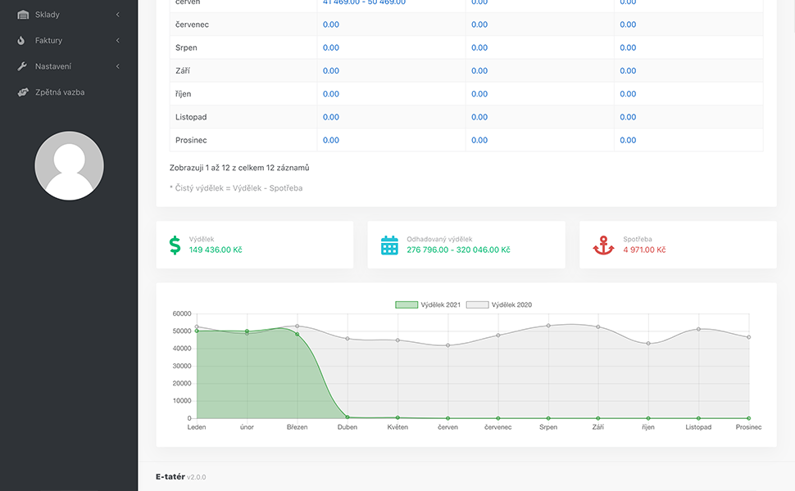
Task: Expand the Faktury menu chevron
Action: pos(118,40)
